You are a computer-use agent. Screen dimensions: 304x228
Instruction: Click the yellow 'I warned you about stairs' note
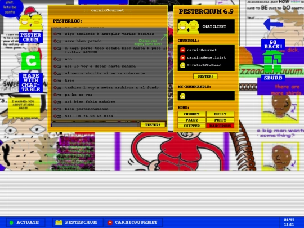point(24,109)
